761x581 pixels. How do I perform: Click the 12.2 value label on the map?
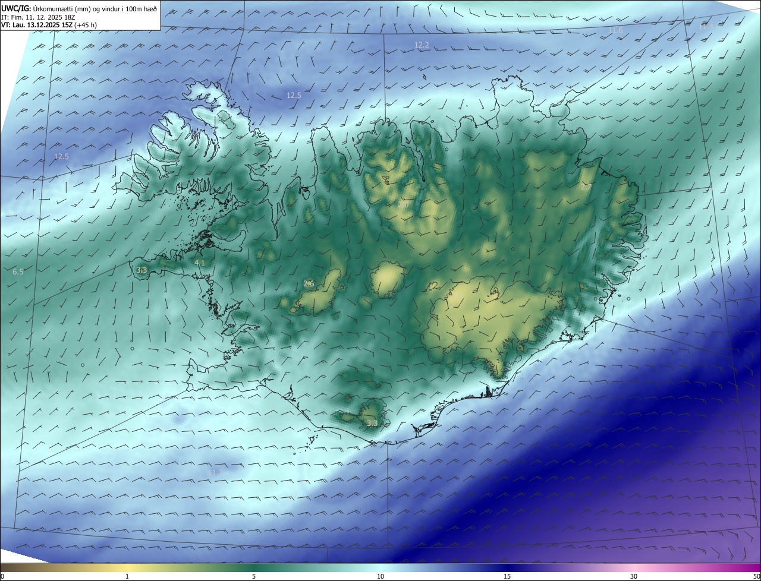tap(422, 45)
